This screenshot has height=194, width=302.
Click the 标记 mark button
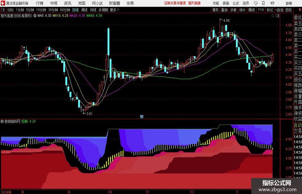coord(270,10)
